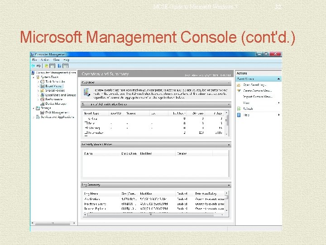Image resolution: width=326 pixels, height=245 pixels.
Task: Select the Critical event type row
Action: (154, 119)
